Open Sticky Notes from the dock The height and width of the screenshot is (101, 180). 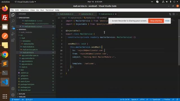5,45
